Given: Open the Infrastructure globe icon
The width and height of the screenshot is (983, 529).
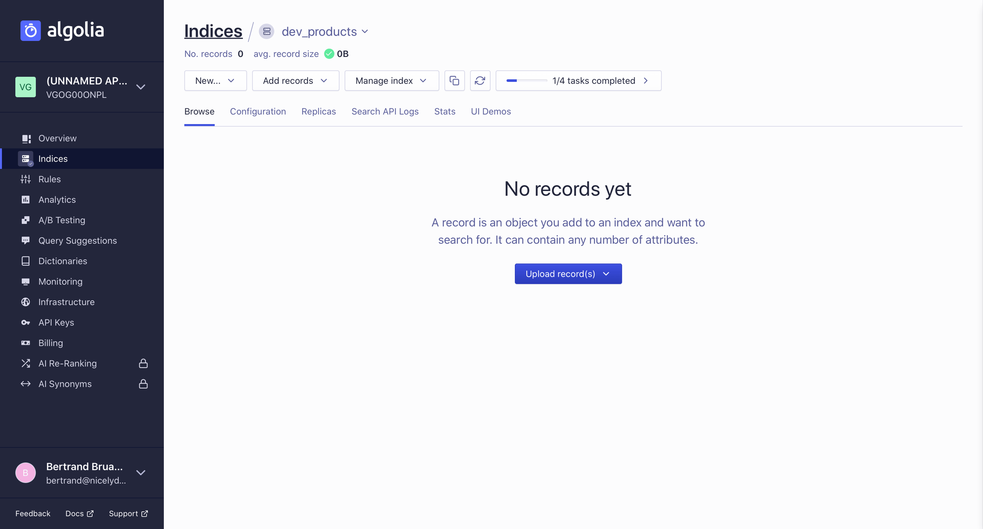Looking at the screenshot, I should click(x=25, y=302).
